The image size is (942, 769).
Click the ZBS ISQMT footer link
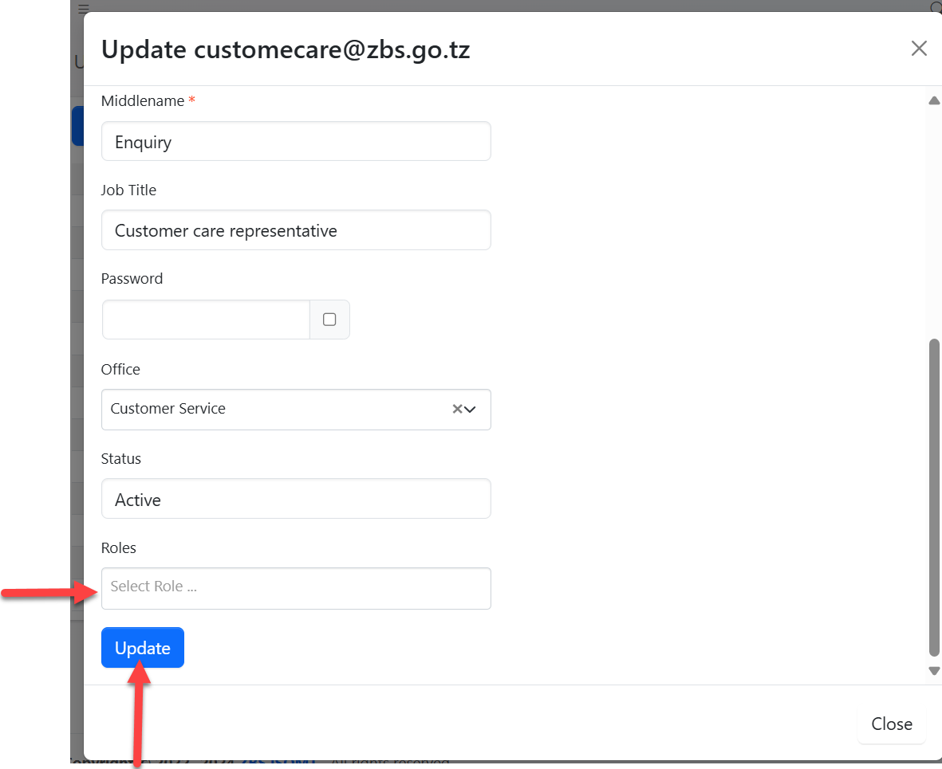(279, 762)
